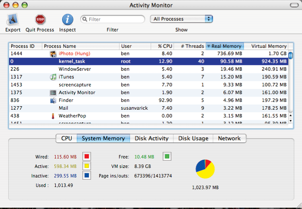Select the Finder process name
Image resolution: width=302 pixels, height=209 pixels.
click(66, 100)
